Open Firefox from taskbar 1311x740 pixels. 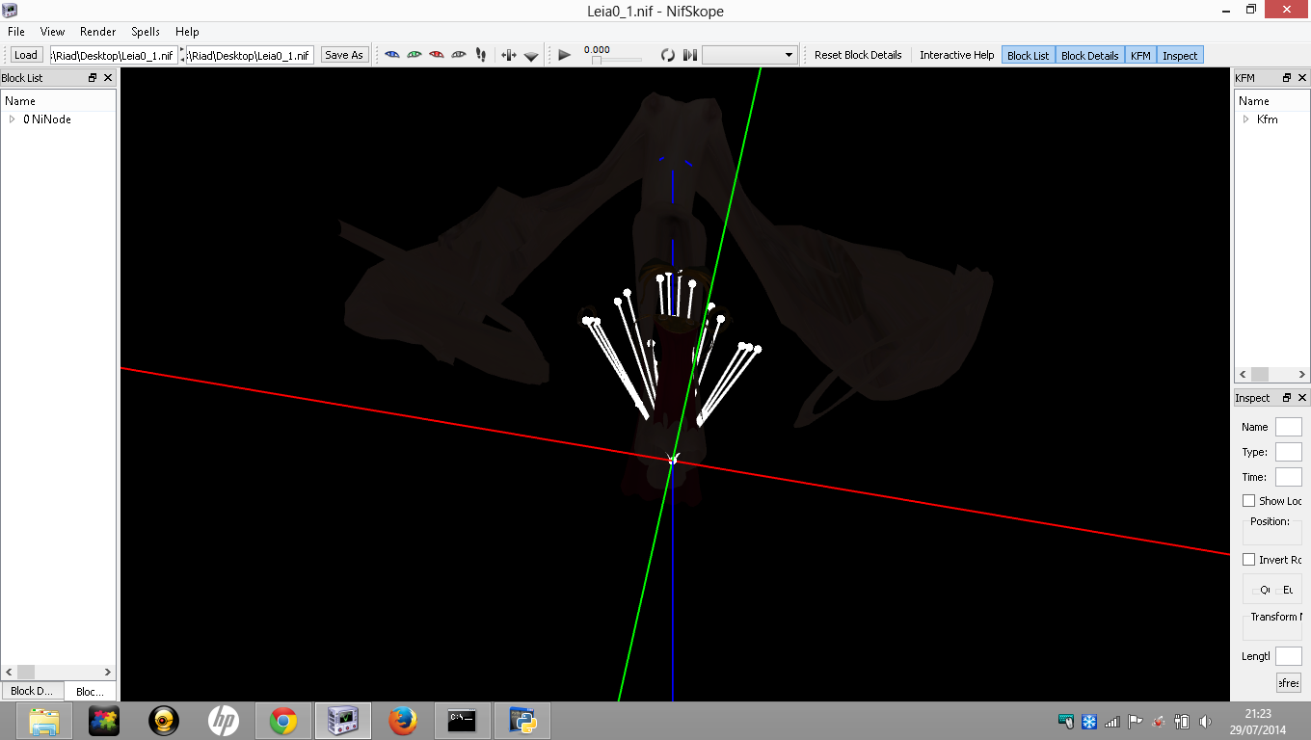(x=403, y=721)
